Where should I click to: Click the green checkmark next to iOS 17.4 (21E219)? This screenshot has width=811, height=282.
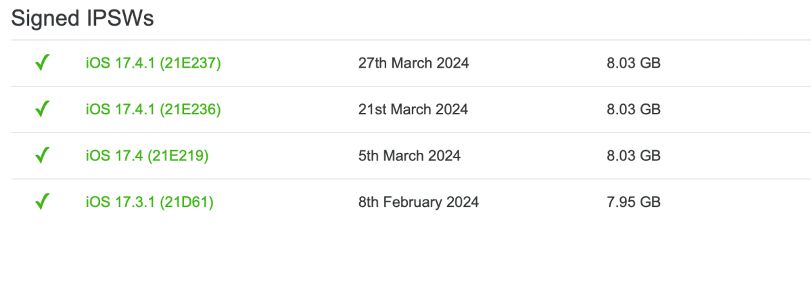pyautogui.click(x=43, y=156)
